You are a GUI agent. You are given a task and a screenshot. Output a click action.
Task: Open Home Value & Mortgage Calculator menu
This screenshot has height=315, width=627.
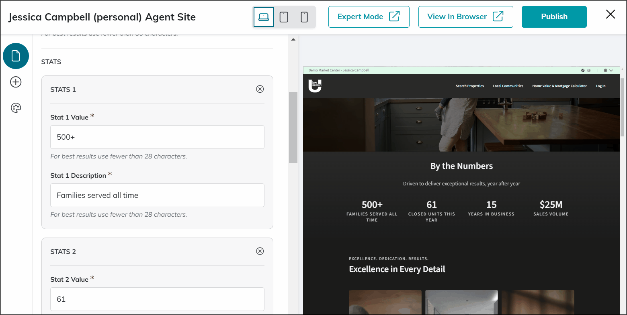coord(559,86)
